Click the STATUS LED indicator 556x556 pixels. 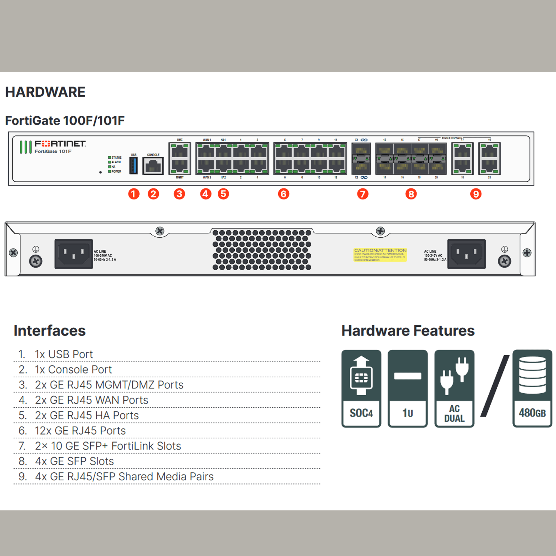[x=109, y=157]
